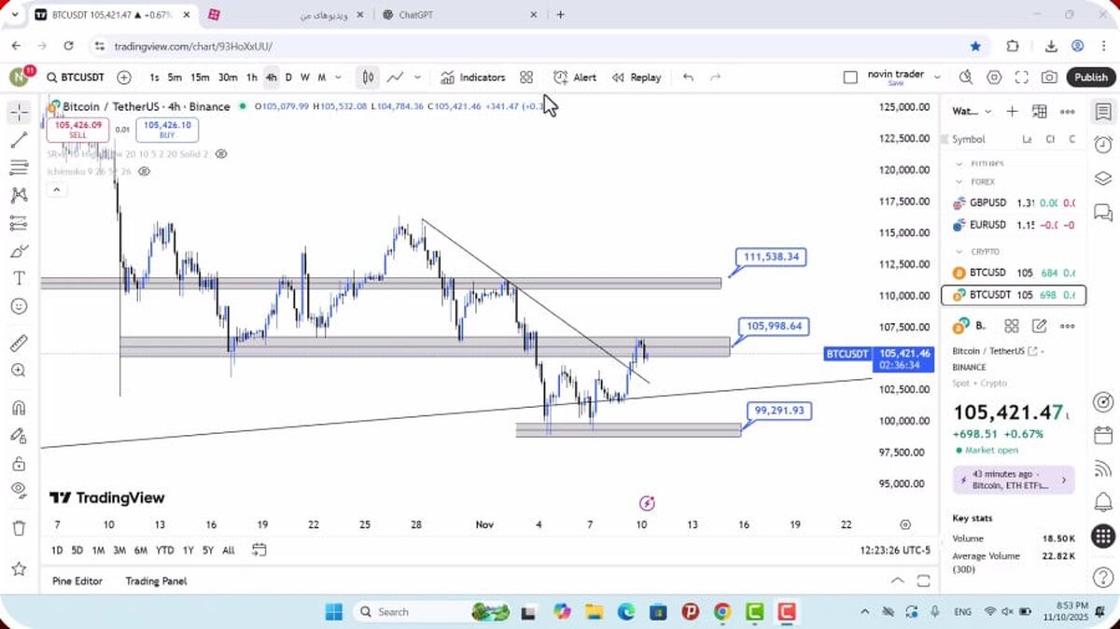Viewport: 1120px width, 629px height.
Task: Open quick search magnifier icon
Action: [x=966, y=77]
